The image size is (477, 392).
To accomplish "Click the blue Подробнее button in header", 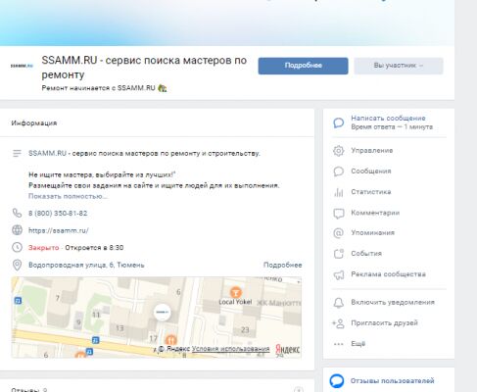I will click(303, 66).
